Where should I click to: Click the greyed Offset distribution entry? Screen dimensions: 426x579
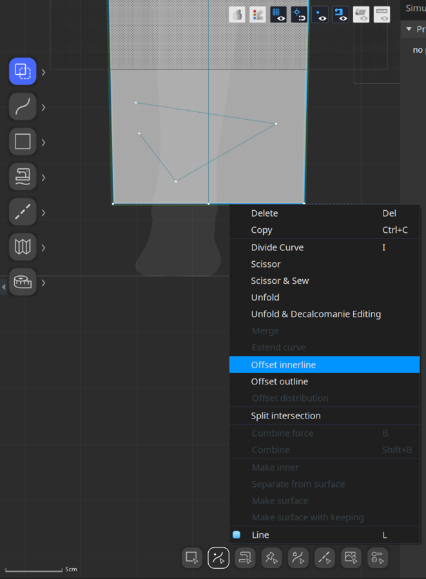pos(324,398)
